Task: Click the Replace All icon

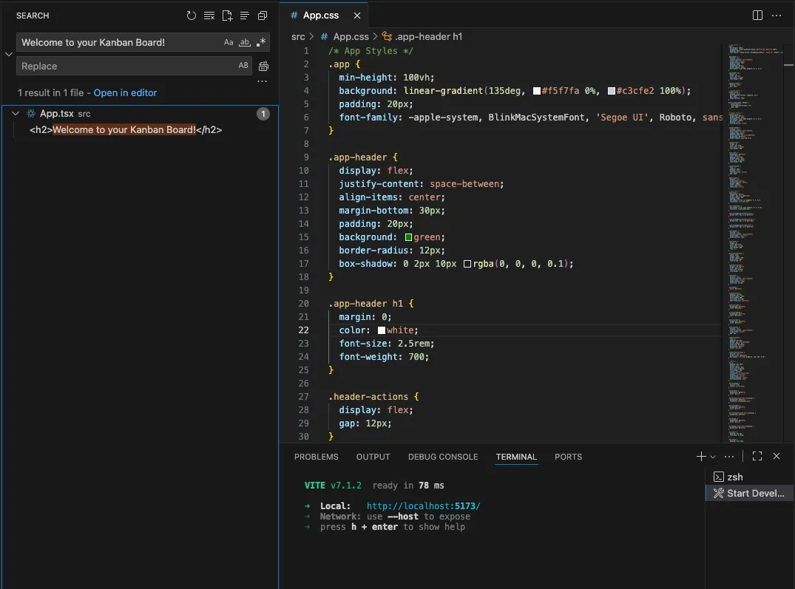Action: (264, 67)
